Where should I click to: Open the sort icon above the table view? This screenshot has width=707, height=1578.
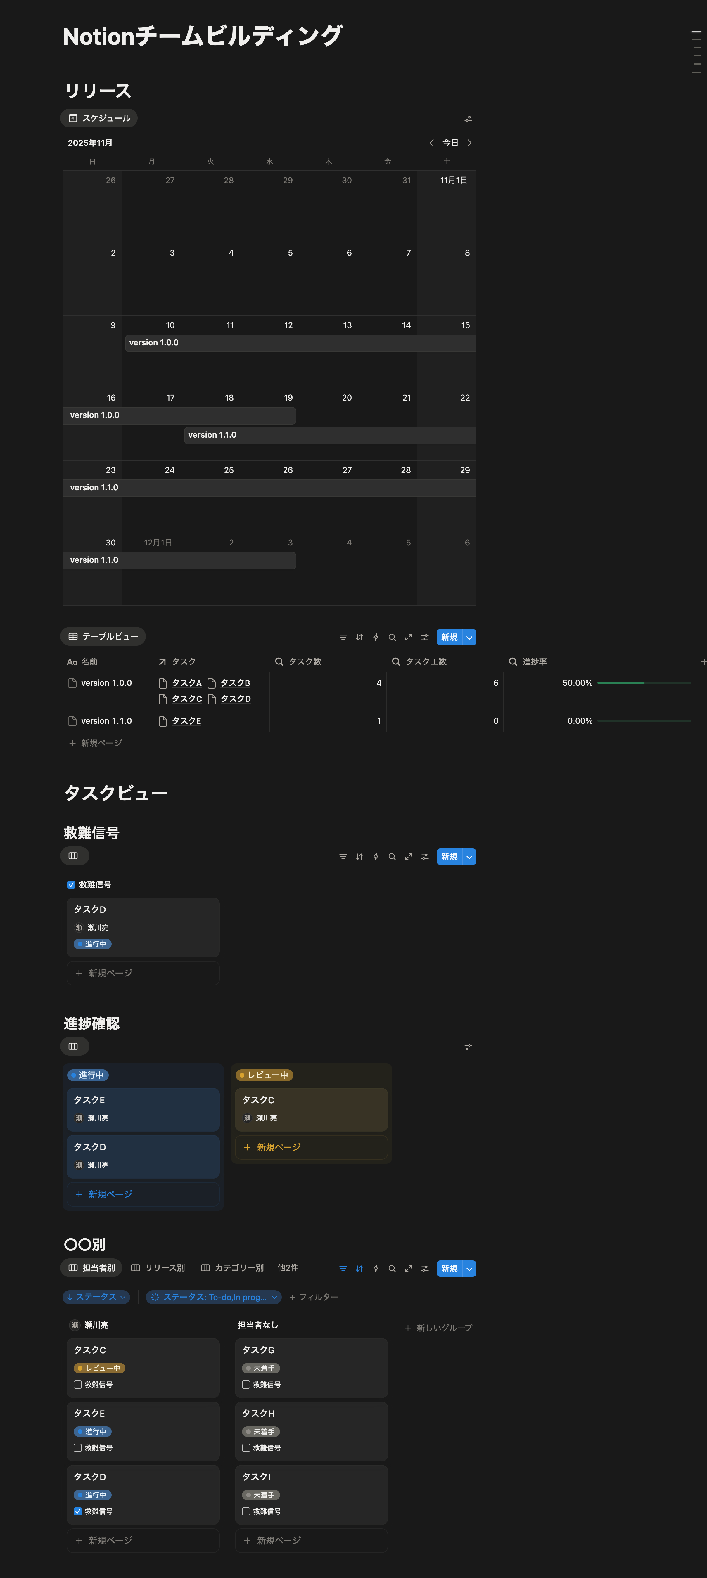(x=359, y=637)
